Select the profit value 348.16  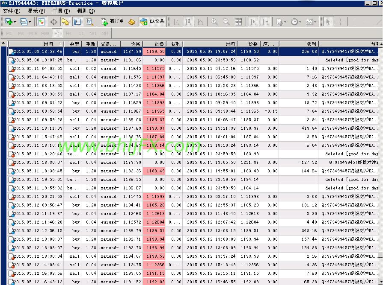pos(309,231)
